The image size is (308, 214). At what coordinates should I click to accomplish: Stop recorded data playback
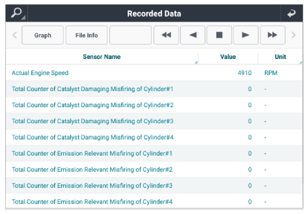pos(219,35)
